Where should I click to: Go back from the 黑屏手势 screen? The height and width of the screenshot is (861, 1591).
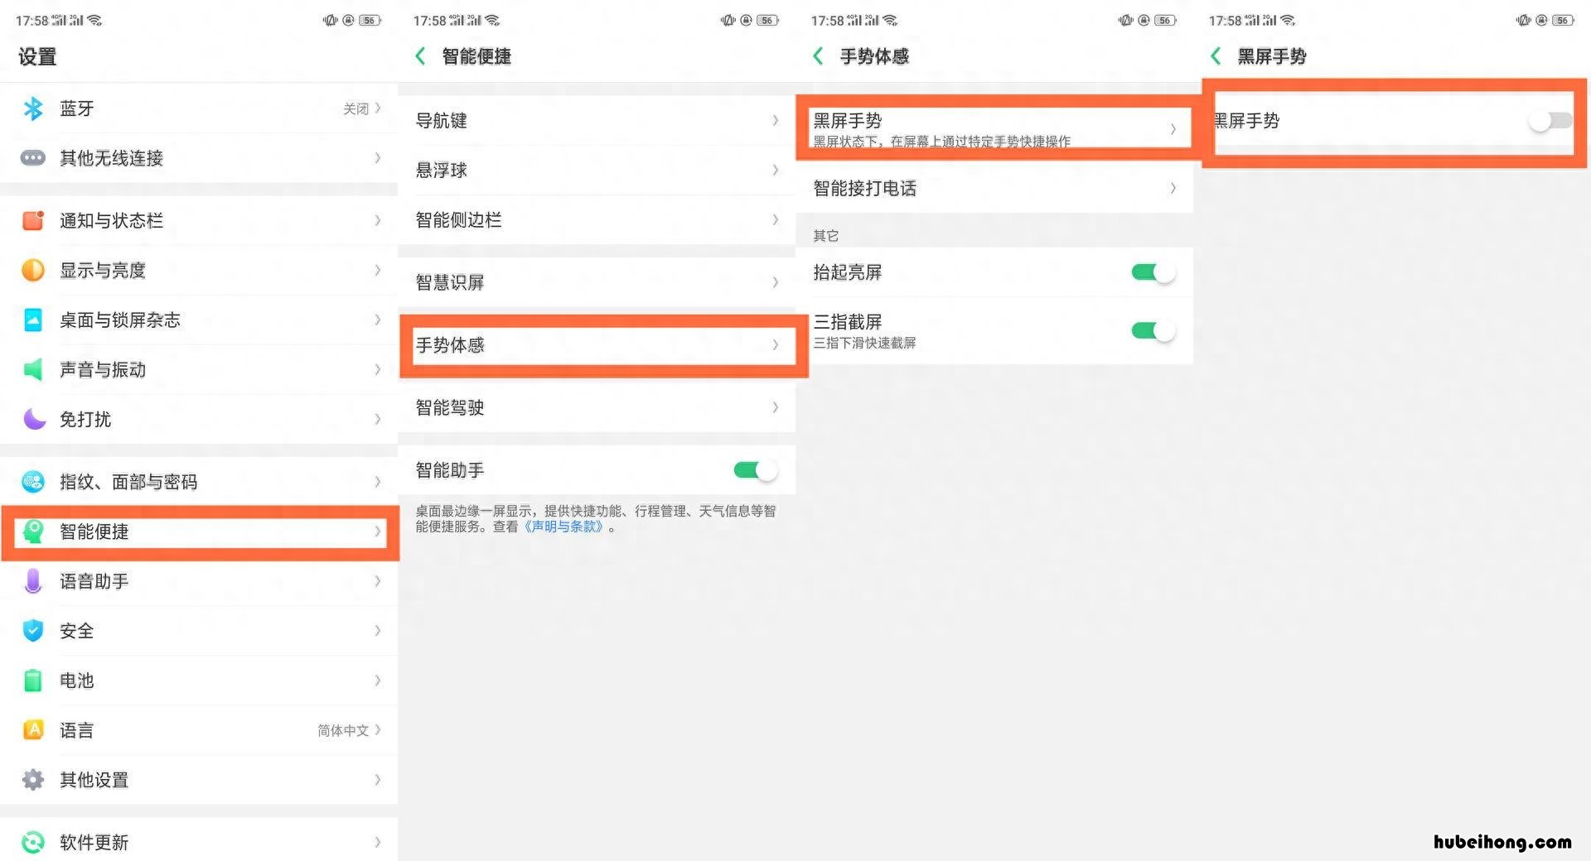[x=1216, y=55]
